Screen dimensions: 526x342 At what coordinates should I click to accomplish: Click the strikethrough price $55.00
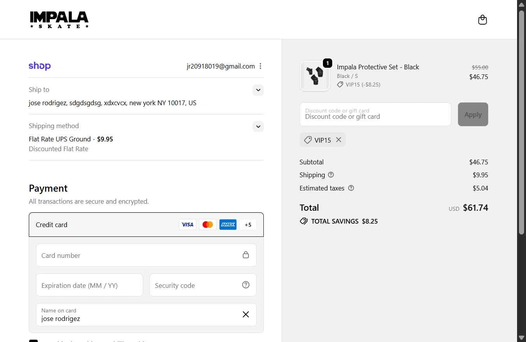pos(480,67)
